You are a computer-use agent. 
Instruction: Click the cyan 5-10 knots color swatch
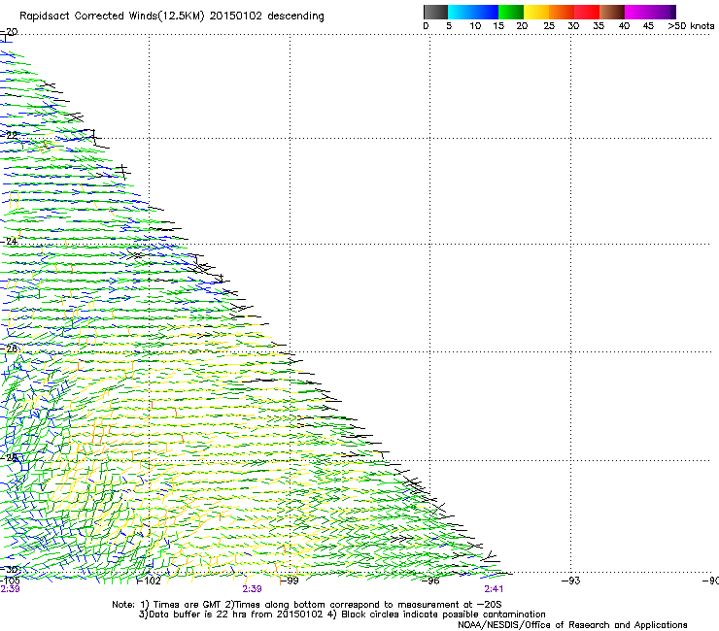[460, 12]
